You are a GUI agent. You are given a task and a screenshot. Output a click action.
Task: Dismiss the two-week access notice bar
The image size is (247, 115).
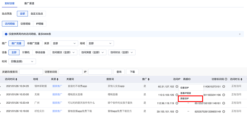click(240, 34)
